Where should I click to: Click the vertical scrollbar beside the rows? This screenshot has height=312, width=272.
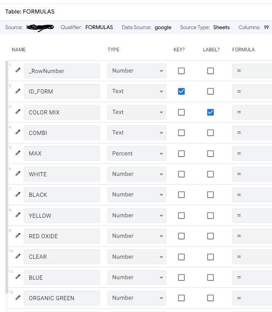coord(7,177)
